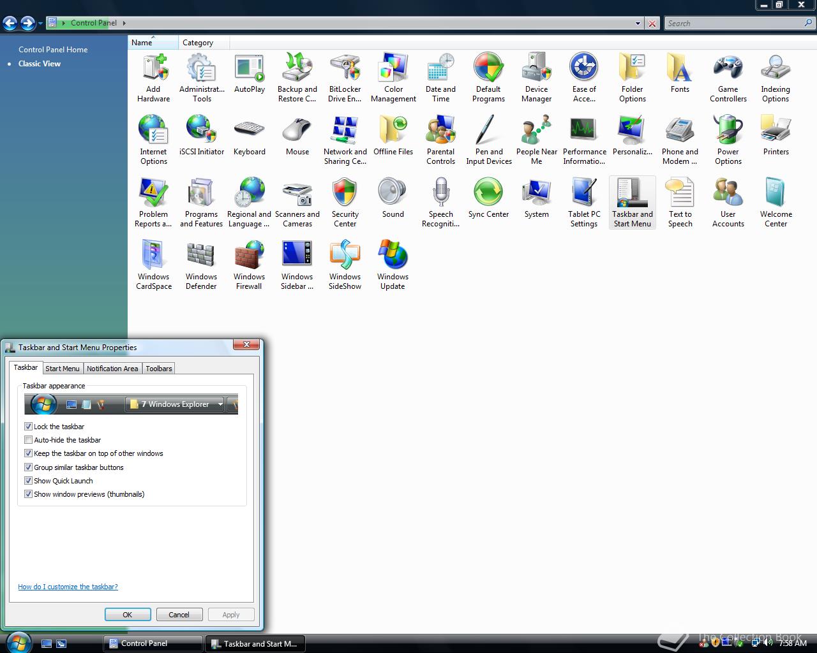Switch to the Notification Area tab
The height and width of the screenshot is (653, 817).
pos(112,369)
